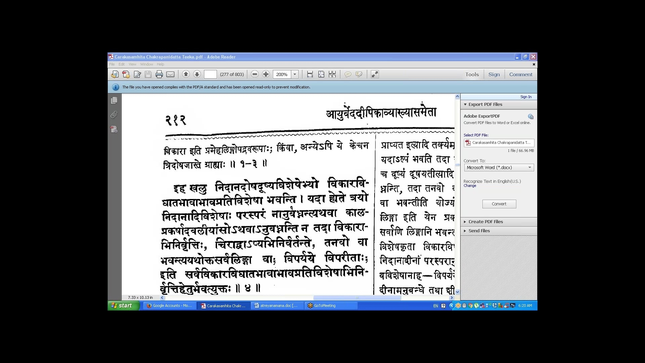Click the zoom in plus button
The height and width of the screenshot is (363, 645).
click(x=266, y=74)
